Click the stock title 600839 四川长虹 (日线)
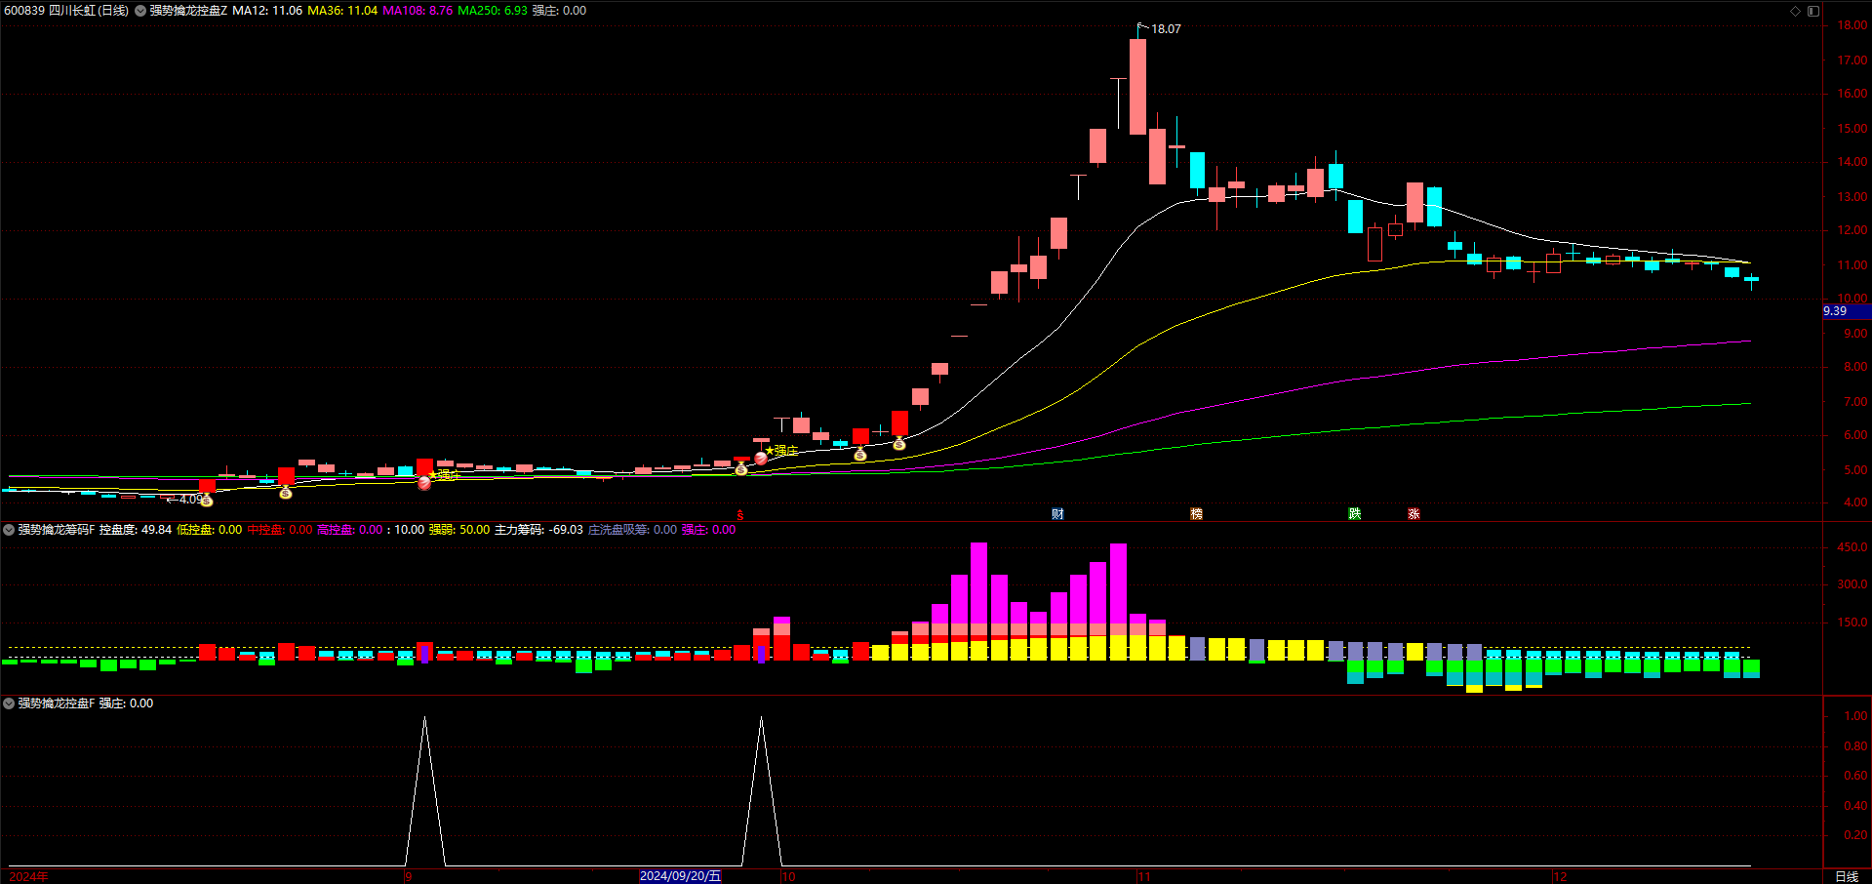 click(x=66, y=11)
